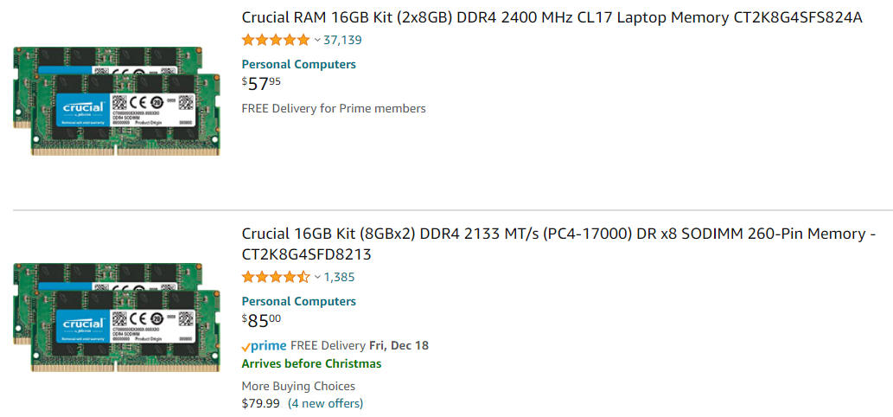Click the 5-star rating of the DDR4 2400 kit

(276, 40)
